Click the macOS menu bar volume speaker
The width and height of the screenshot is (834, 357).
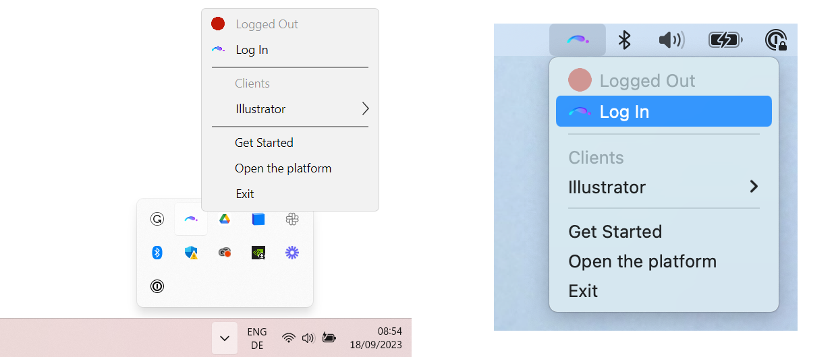click(x=671, y=40)
